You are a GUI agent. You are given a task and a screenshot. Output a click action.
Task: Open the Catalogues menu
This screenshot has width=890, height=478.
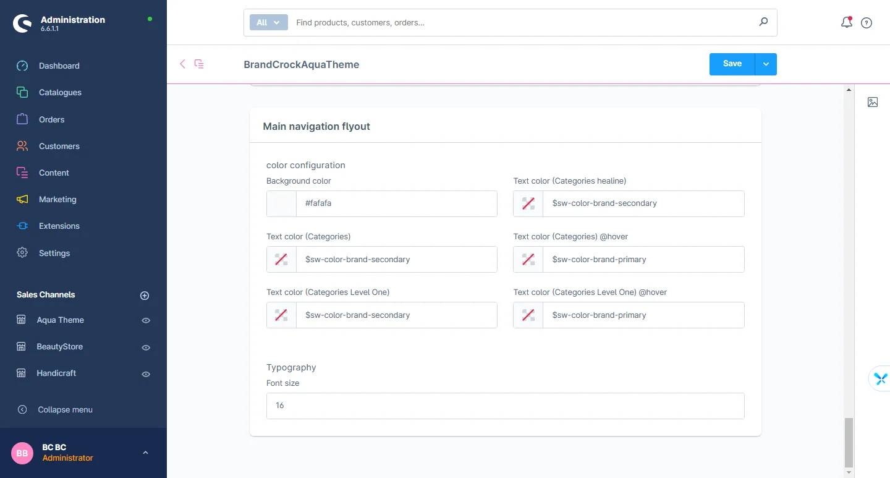(x=60, y=93)
